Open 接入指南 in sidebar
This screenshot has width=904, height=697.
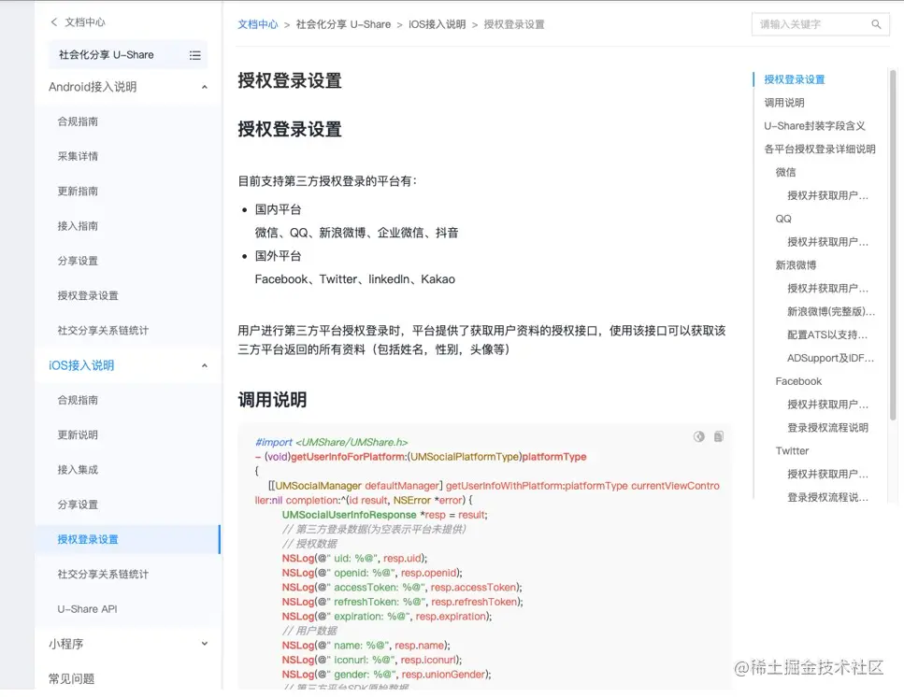[x=78, y=226]
